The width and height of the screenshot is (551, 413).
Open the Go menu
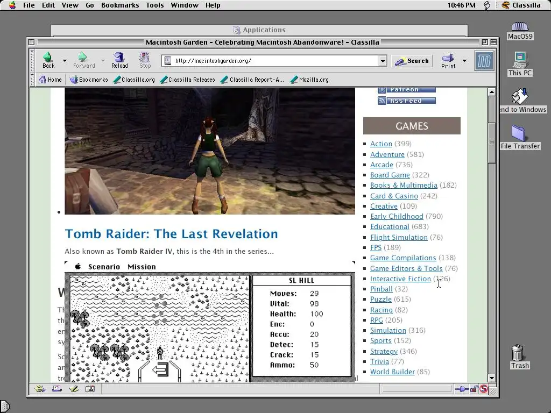pyautogui.click(x=90, y=5)
